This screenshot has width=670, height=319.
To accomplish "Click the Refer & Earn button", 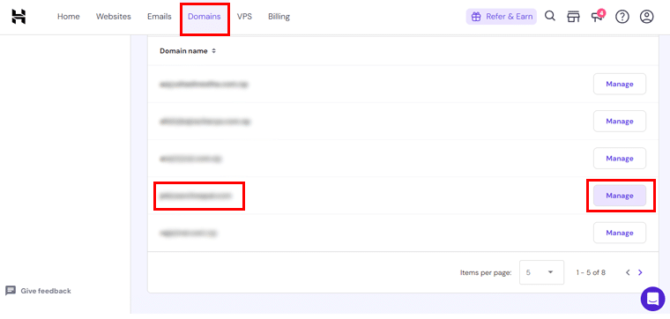I will tap(502, 17).
